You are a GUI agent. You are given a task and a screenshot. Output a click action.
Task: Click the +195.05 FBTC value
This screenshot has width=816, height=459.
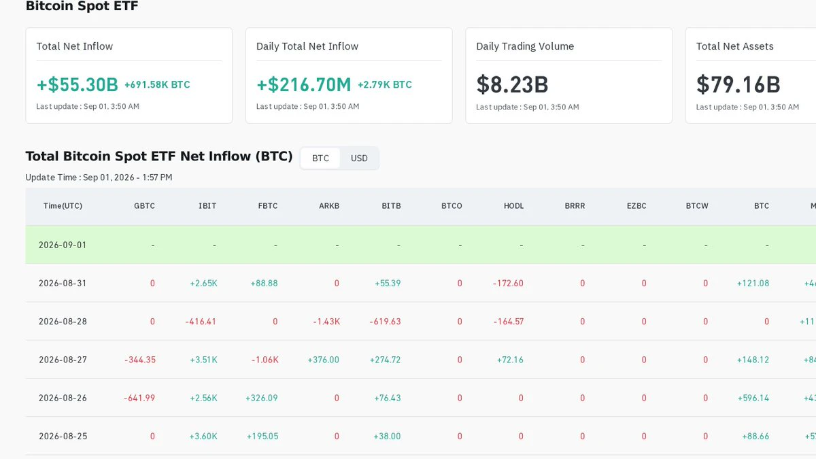262,436
